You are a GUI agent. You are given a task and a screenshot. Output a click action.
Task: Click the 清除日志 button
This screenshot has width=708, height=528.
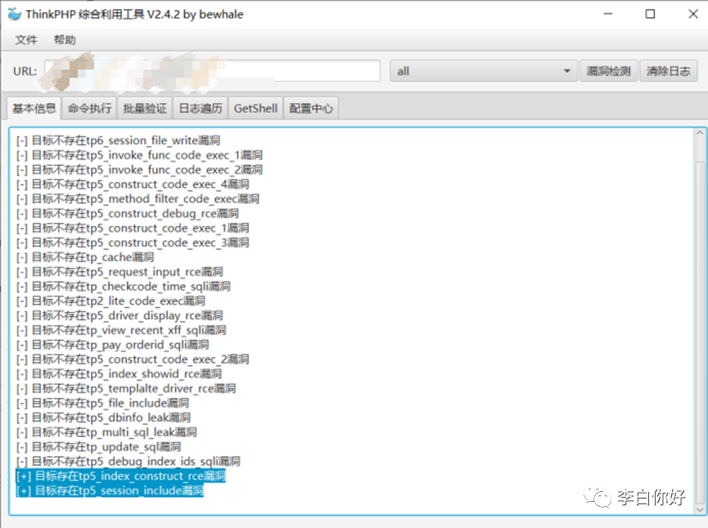[668, 71]
